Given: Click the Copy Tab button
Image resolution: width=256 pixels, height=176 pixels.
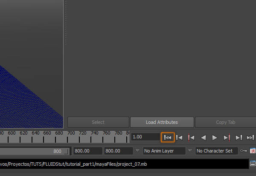Looking at the screenshot, I should coord(225,122).
